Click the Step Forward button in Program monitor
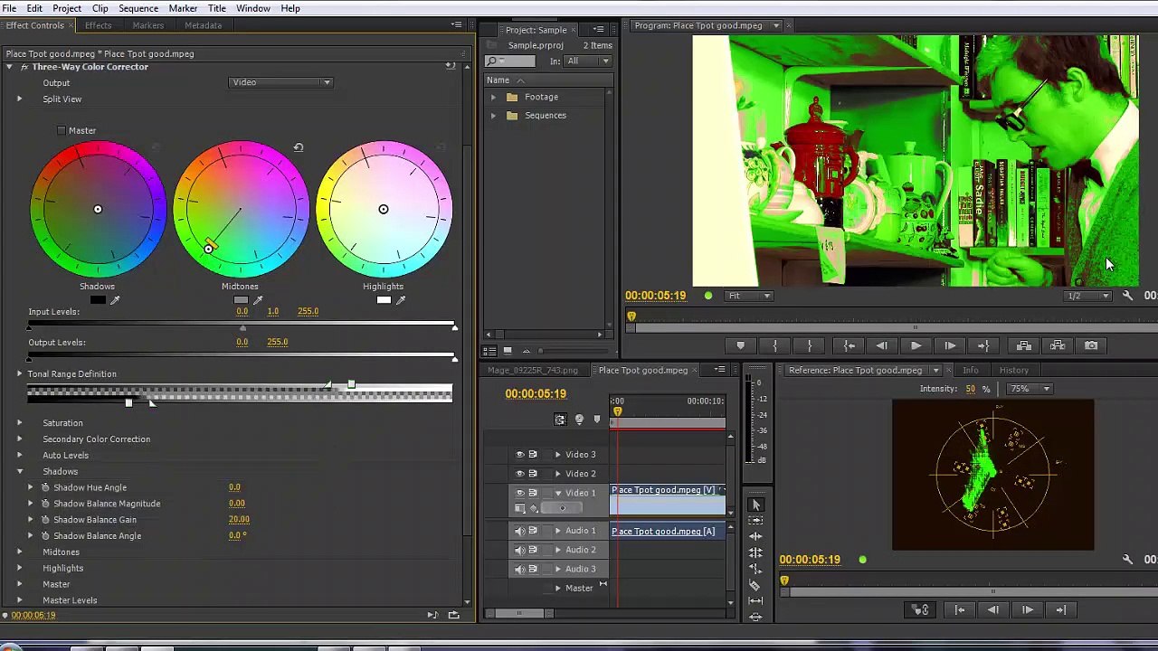The image size is (1158, 651). 950,345
